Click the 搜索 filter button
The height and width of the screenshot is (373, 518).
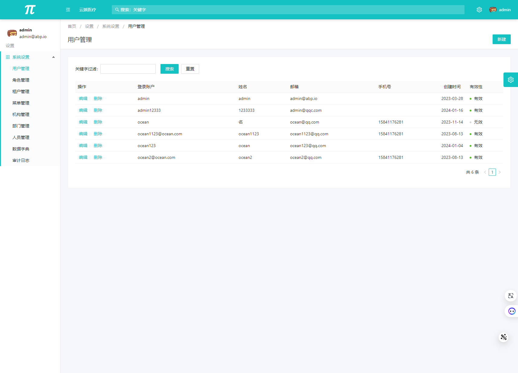169,69
